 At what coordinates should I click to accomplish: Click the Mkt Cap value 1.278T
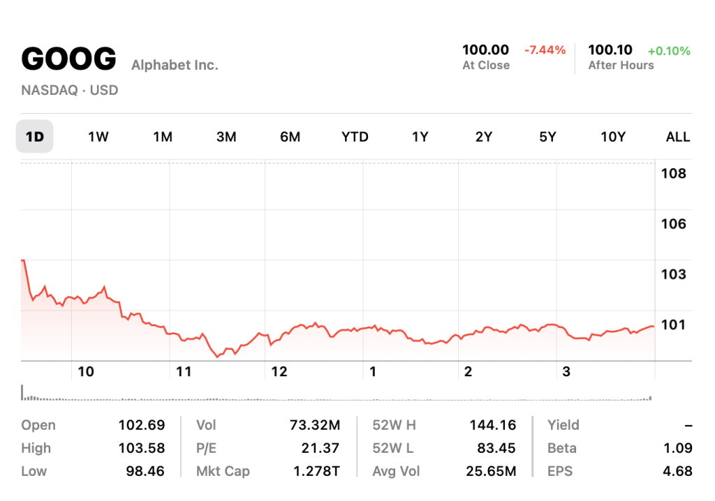point(316,471)
